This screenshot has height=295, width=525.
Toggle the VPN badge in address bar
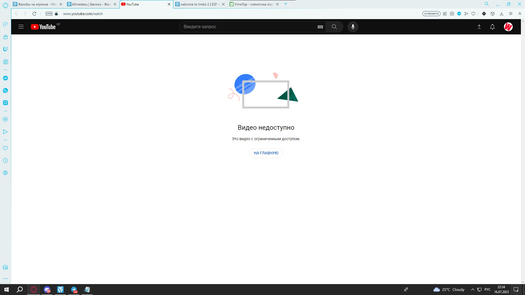49,14
